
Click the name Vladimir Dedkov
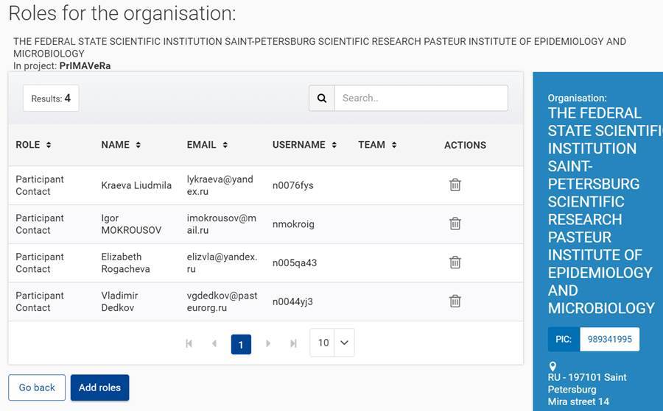[x=119, y=301]
